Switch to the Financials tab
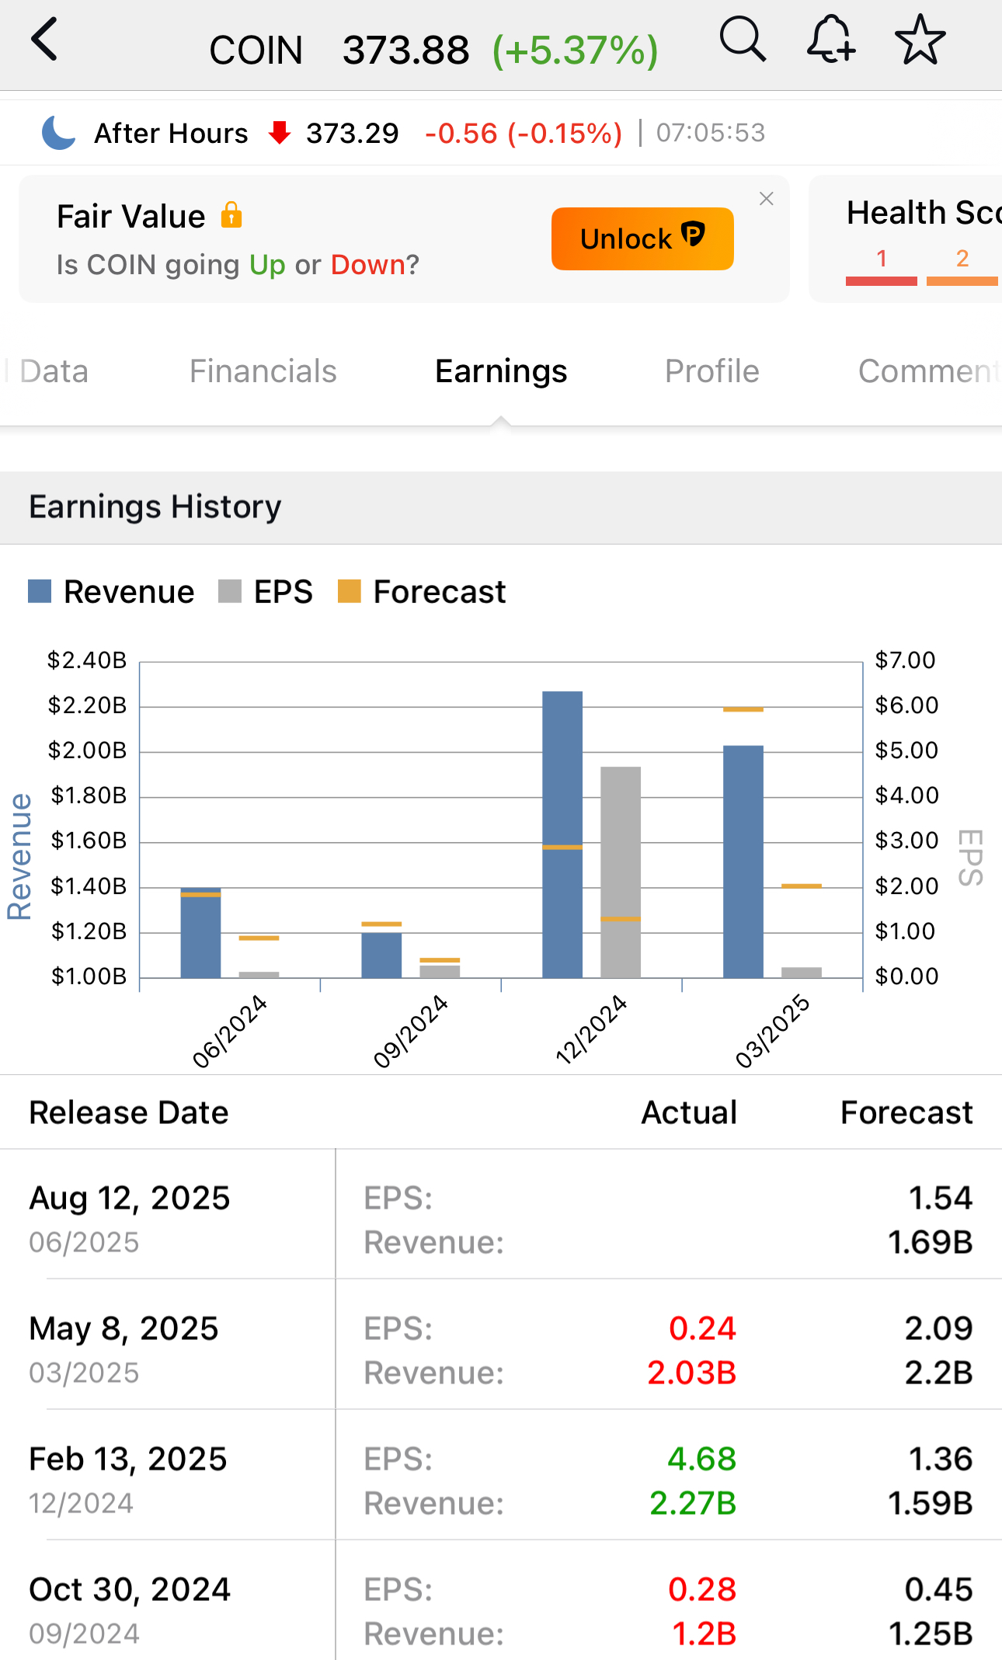Image resolution: width=1002 pixels, height=1660 pixels. pyautogui.click(x=263, y=371)
